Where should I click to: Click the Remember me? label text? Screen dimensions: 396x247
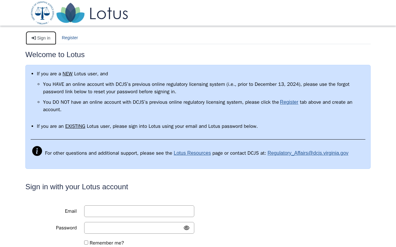point(107,243)
